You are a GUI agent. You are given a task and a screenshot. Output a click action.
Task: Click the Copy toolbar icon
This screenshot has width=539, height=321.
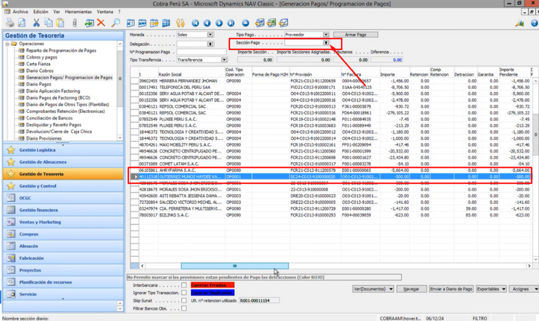(48, 23)
